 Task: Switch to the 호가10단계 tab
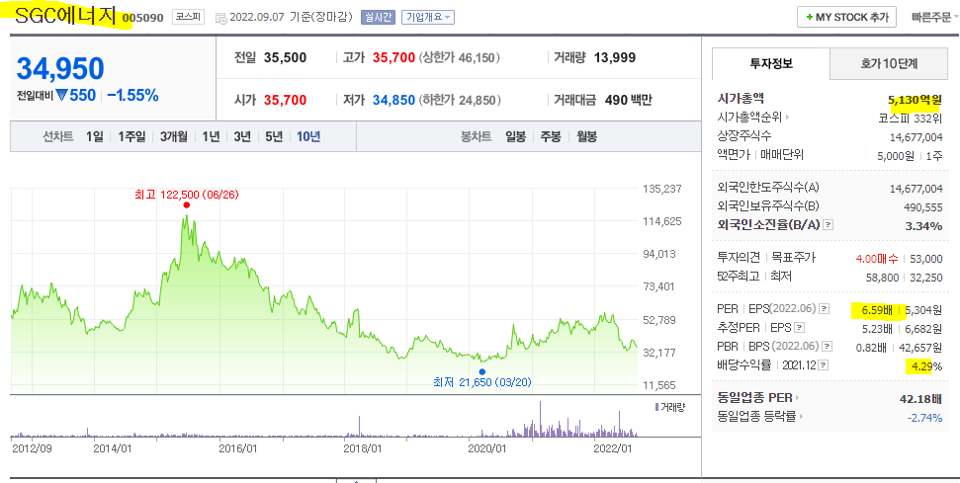[x=890, y=63]
